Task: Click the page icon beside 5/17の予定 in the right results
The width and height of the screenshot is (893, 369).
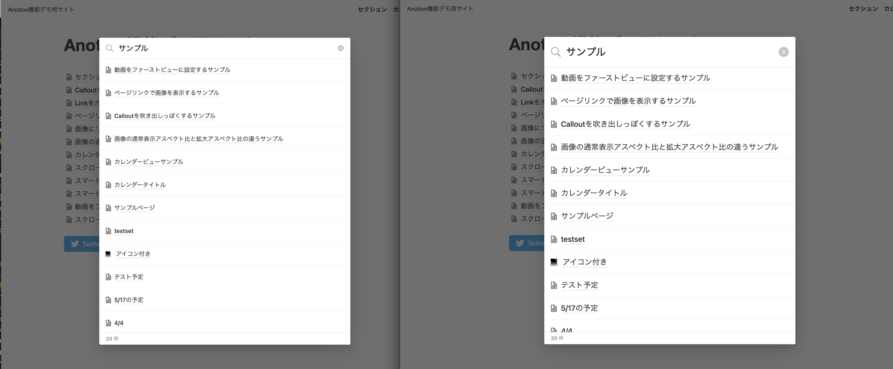Action: pyautogui.click(x=554, y=309)
